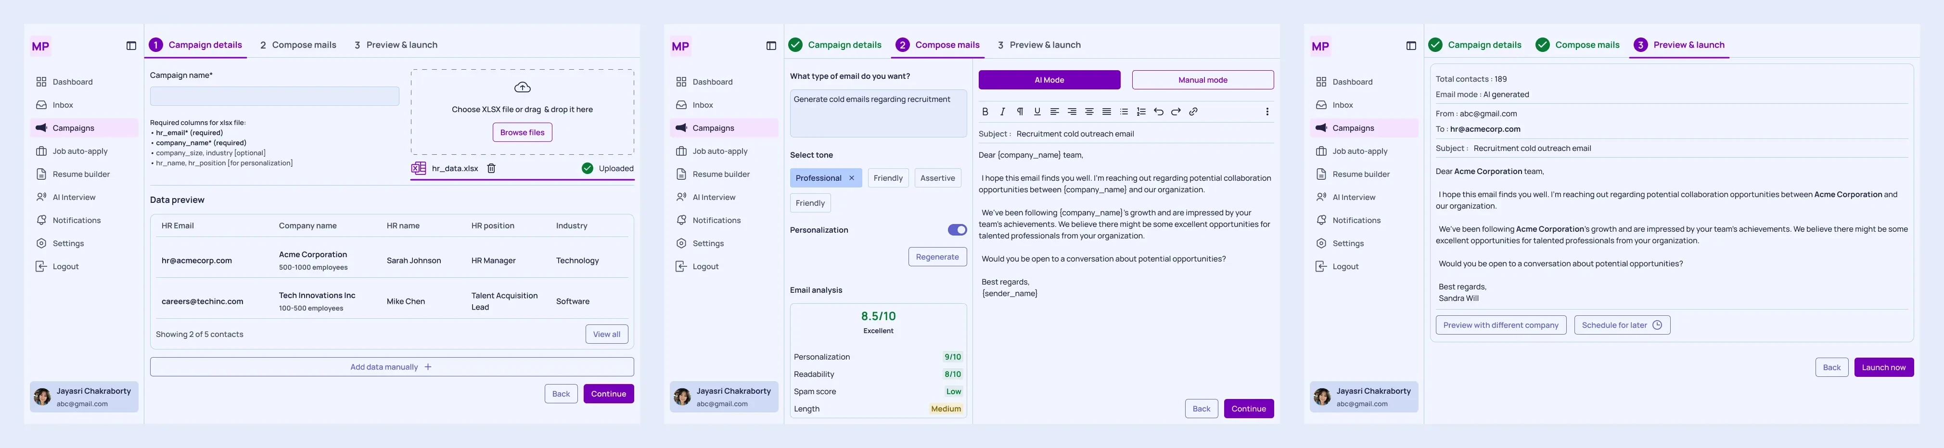
Task: Open Compose mails step on Preview & launch screen
Action: point(1578,45)
